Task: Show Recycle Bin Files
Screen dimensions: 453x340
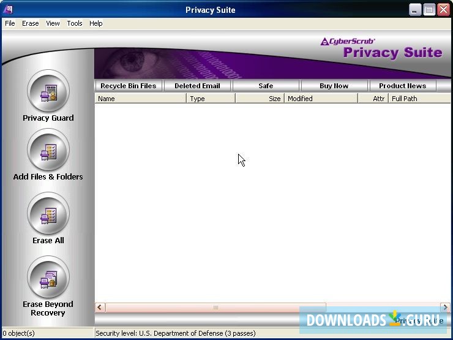Action: click(129, 86)
